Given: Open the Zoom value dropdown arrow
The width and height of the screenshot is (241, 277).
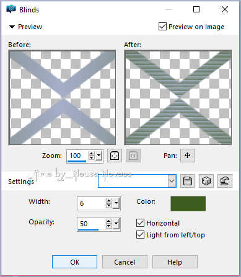Looking at the screenshot, I should point(99,156).
